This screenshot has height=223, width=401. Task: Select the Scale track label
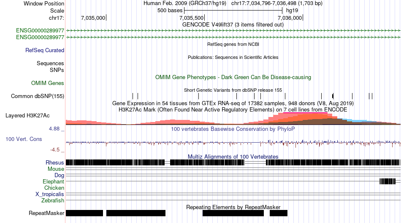[57, 11]
